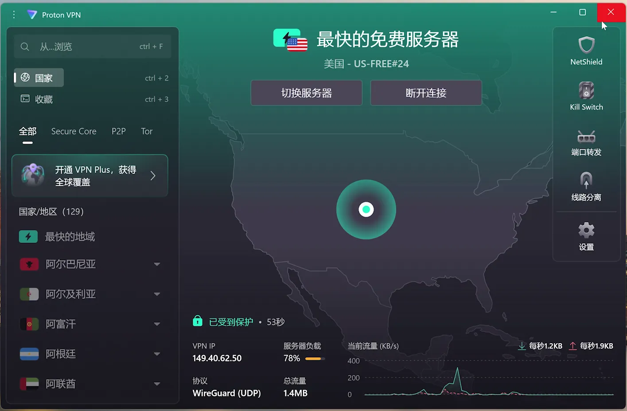The image size is (627, 411).
Task: Click the 断开连接 disconnect button
Action: point(426,93)
